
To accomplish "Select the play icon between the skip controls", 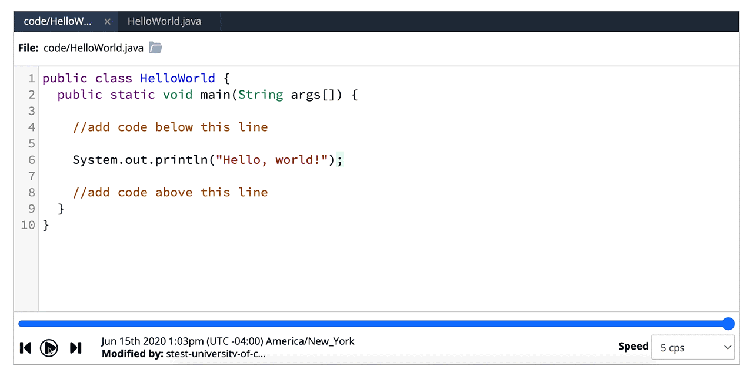I will (x=49, y=348).
